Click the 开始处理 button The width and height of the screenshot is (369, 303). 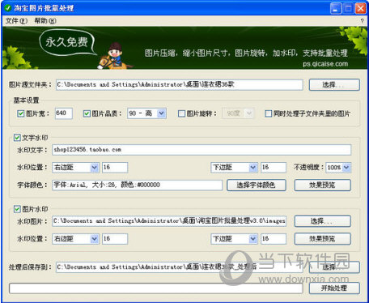(x=334, y=288)
